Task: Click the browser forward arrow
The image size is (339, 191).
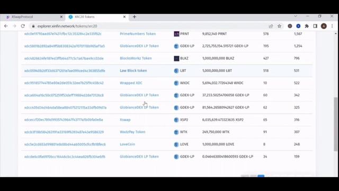Action: click(14, 26)
